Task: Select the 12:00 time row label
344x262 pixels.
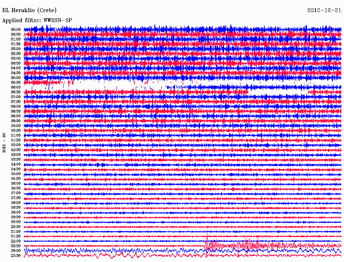Action: coord(16,145)
